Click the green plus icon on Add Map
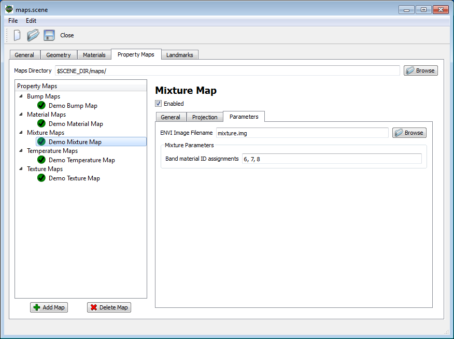 [x=37, y=307]
